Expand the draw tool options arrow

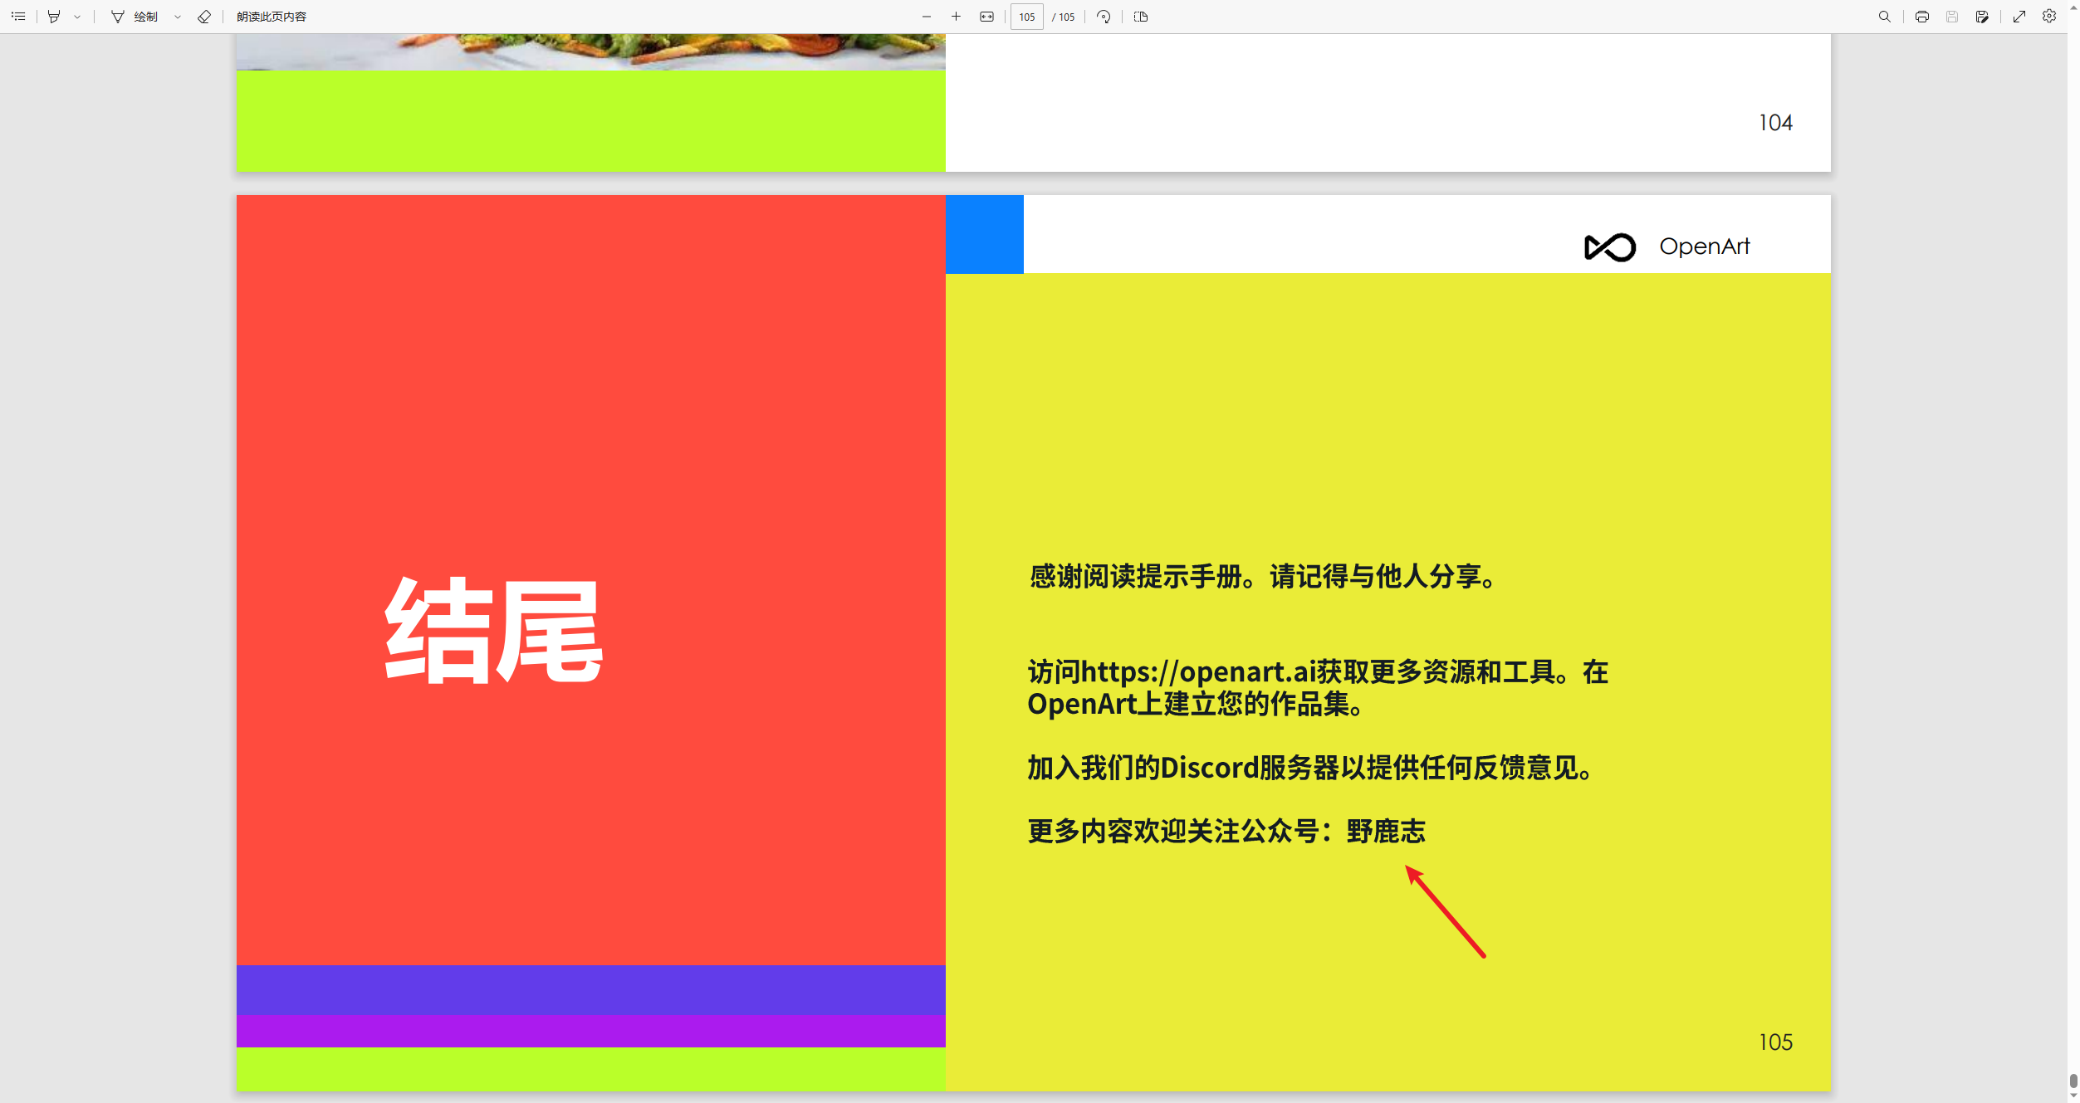tap(178, 17)
